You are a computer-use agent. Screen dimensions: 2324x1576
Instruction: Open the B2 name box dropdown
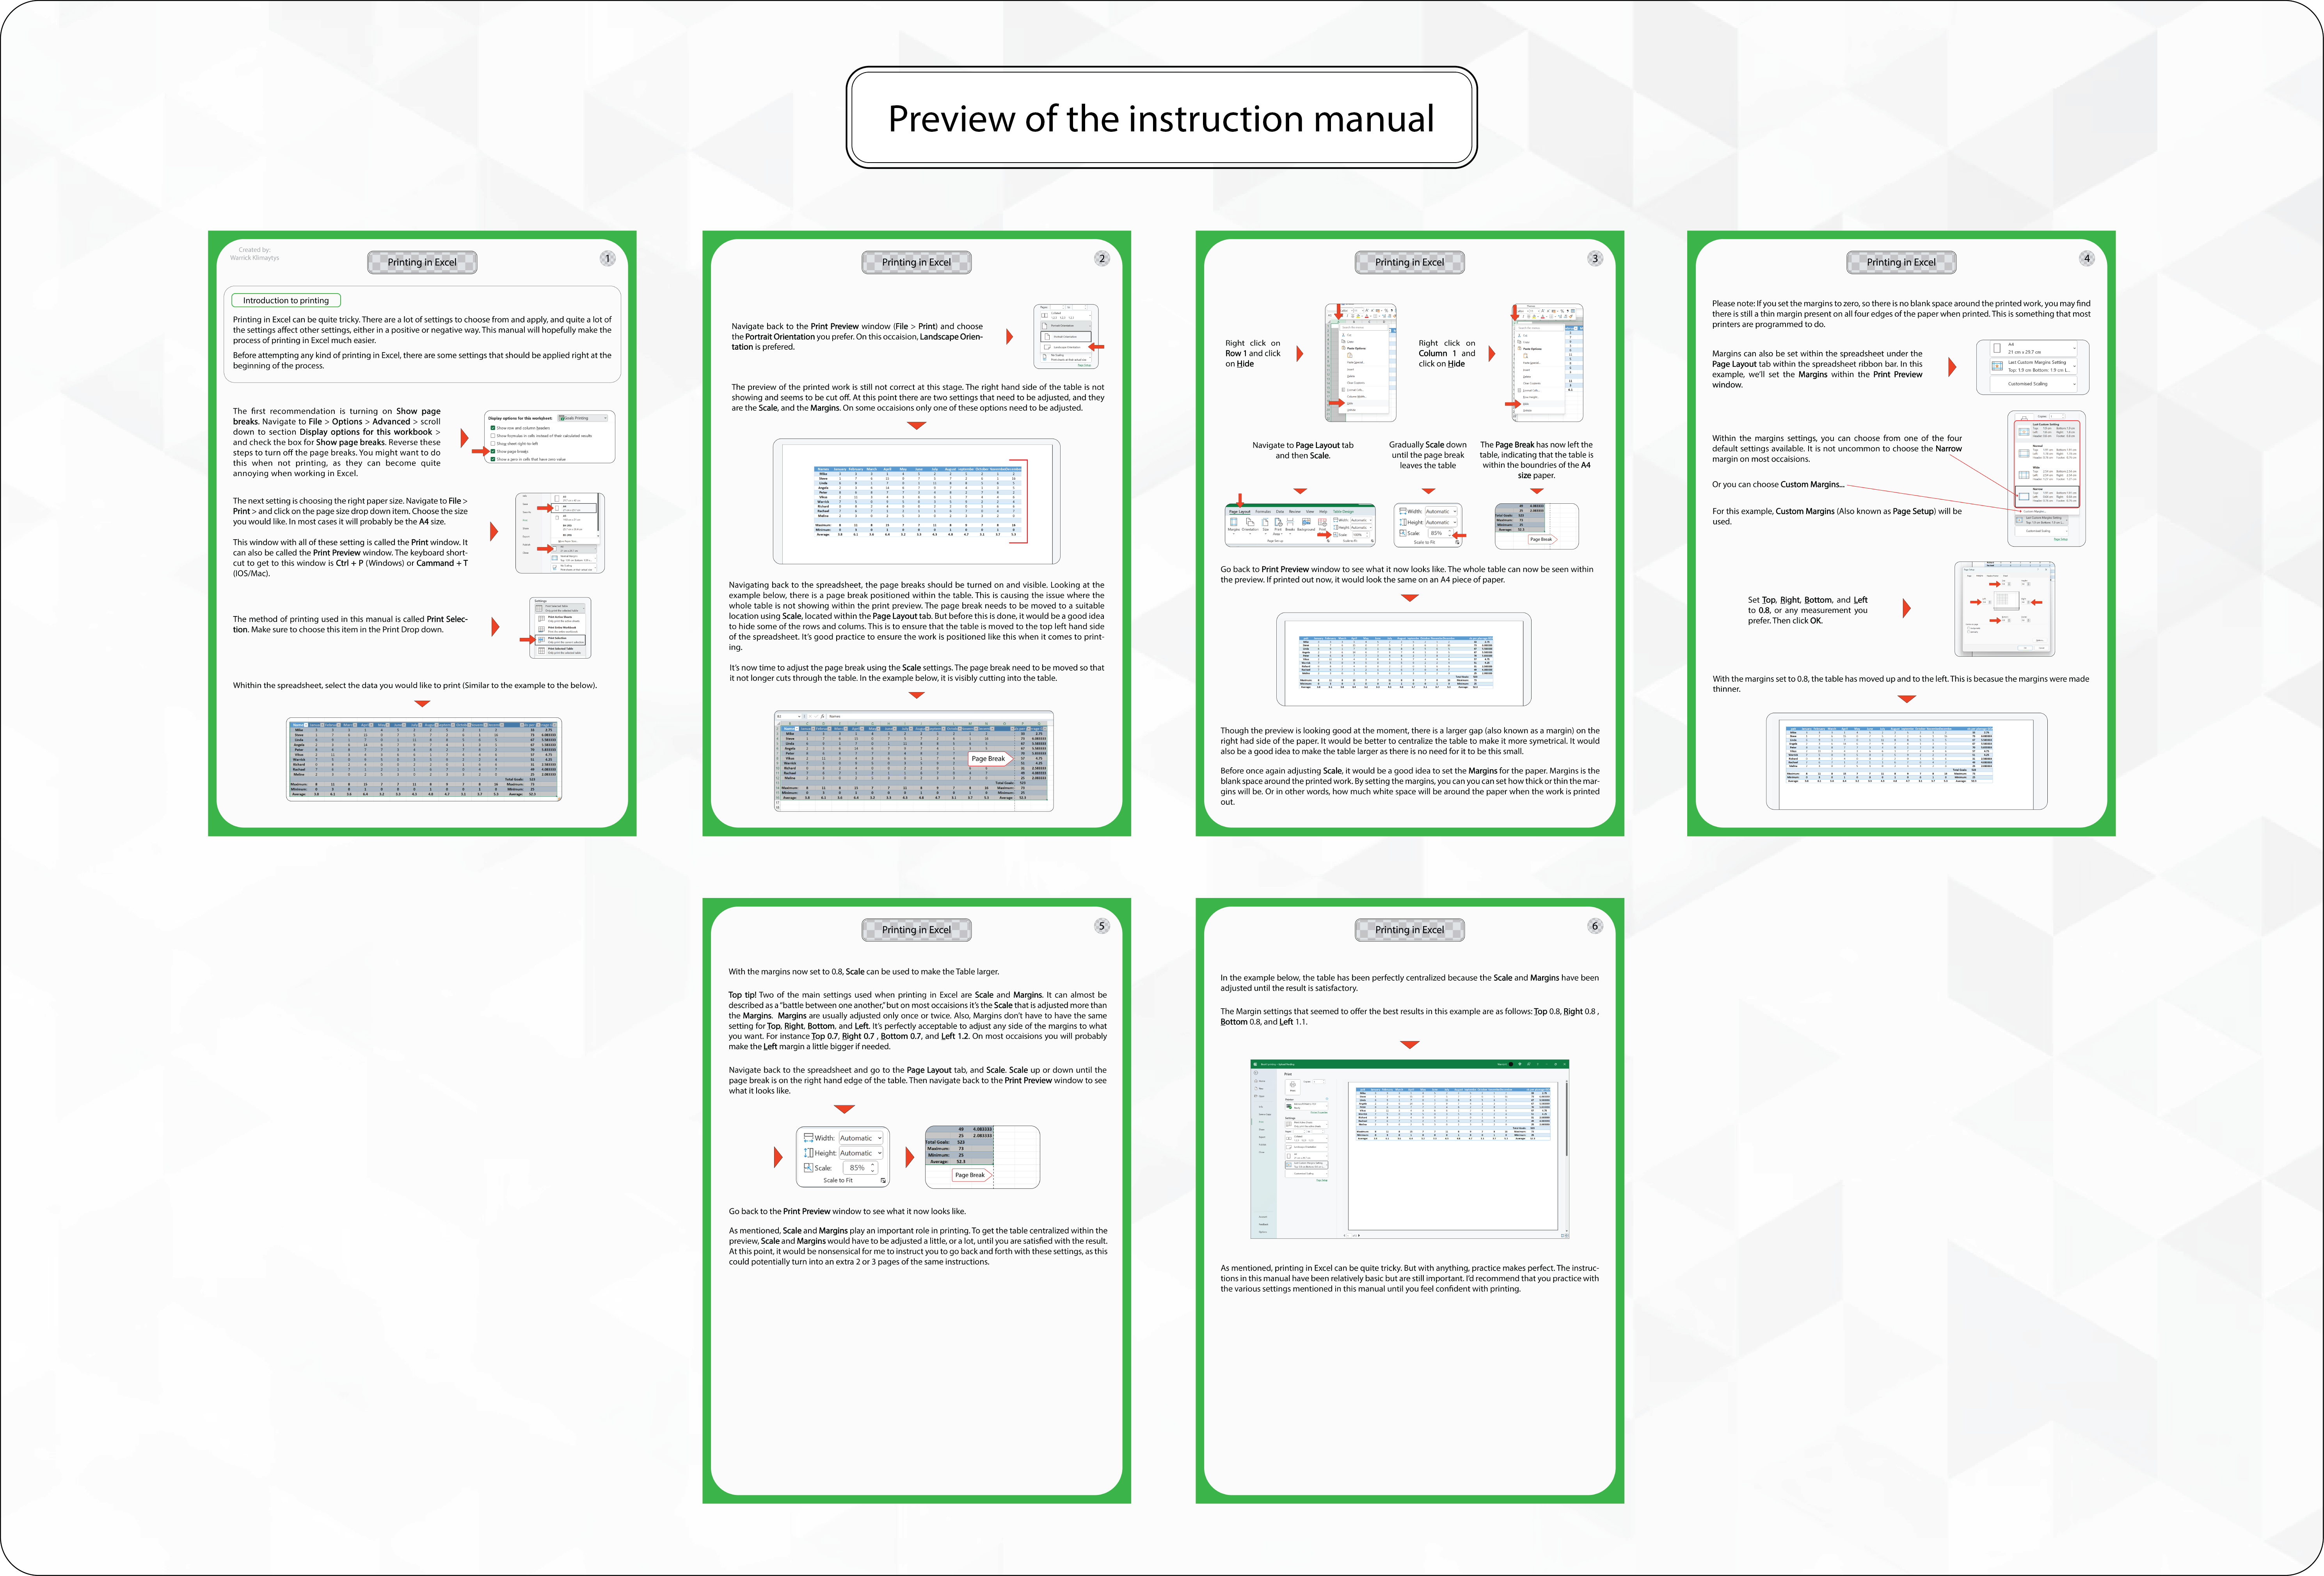pyautogui.click(x=799, y=717)
